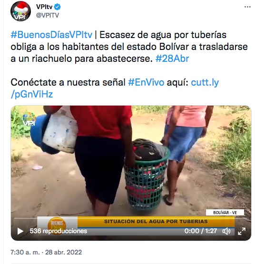Viewport: 255px width, 264px height.
Task: Click the VPItv display name
Action: (44, 7)
